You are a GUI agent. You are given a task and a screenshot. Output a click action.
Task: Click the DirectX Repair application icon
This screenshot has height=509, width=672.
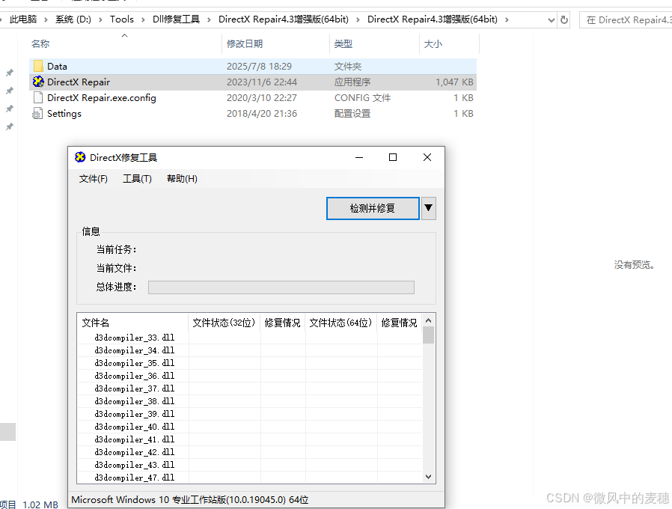pos(38,82)
